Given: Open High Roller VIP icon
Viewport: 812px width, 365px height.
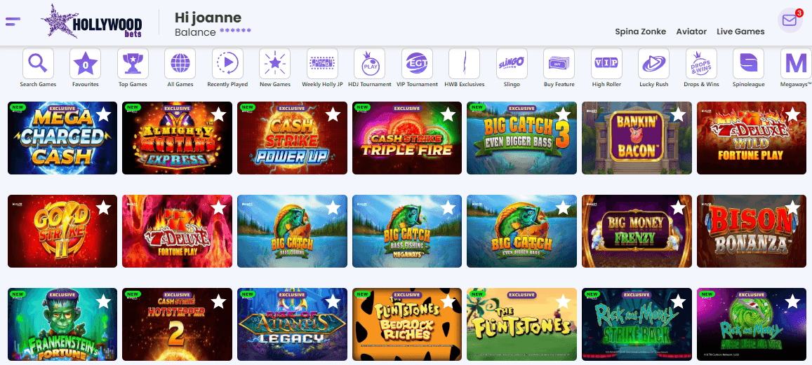Looking at the screenshot, I should (x=607, y=64).
